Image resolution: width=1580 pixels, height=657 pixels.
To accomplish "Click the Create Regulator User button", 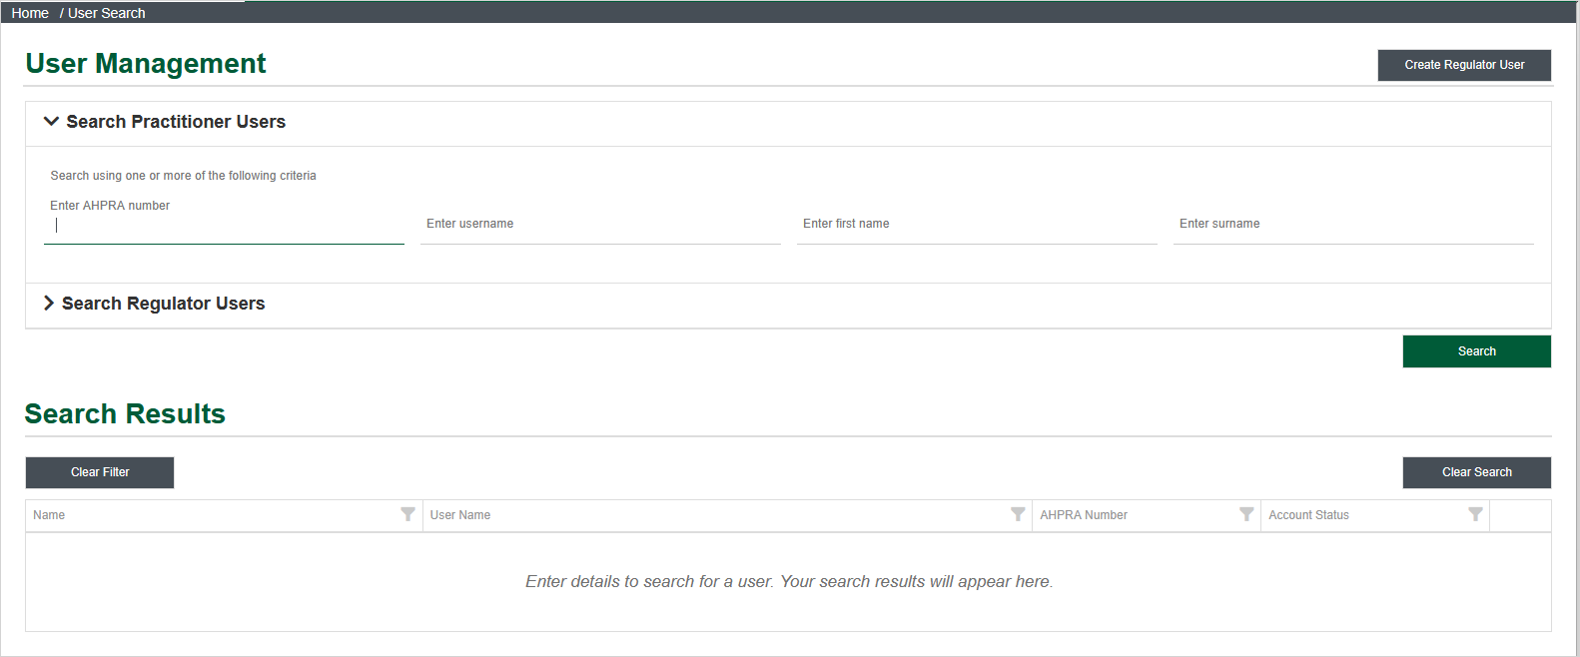I will click(1463, 65).
